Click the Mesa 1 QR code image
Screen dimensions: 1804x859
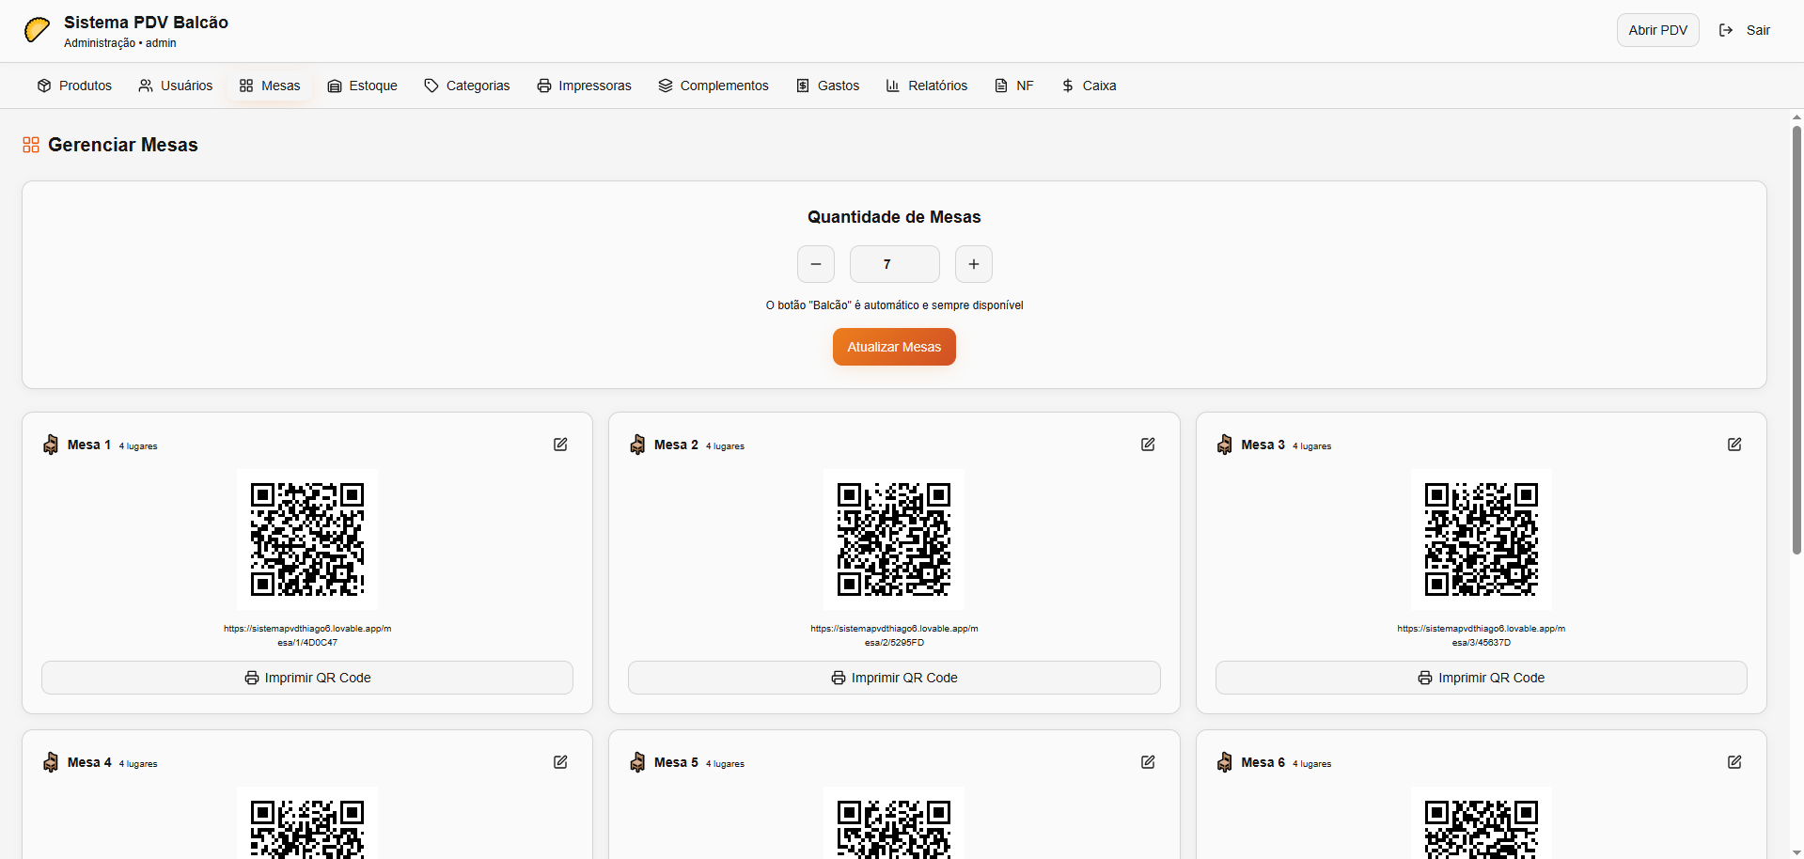click(307, 539)
